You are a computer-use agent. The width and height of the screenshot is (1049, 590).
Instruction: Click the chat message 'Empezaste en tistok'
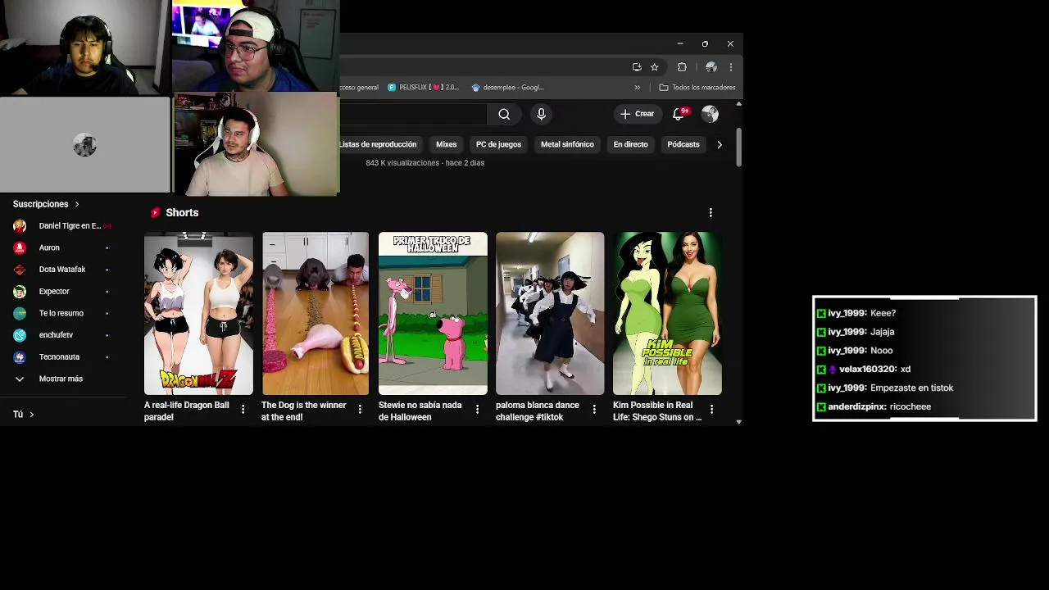911,388
